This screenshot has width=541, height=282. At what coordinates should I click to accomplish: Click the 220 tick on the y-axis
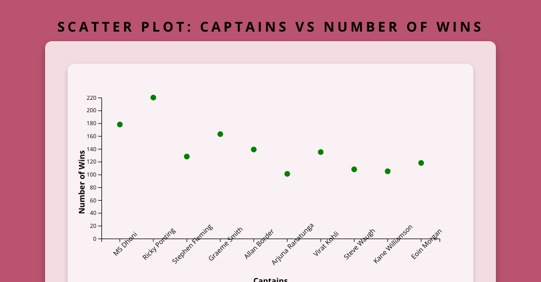pyautogui.click(x=91, y=98)
